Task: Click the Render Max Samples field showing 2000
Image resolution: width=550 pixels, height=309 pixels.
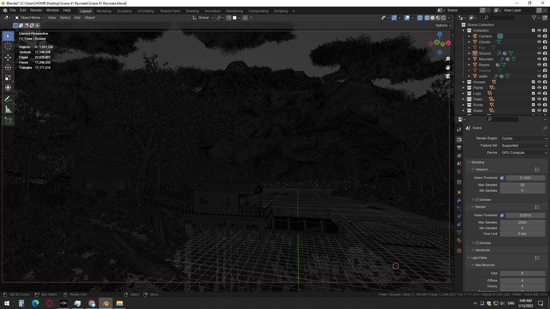Action: pos(522,222)
